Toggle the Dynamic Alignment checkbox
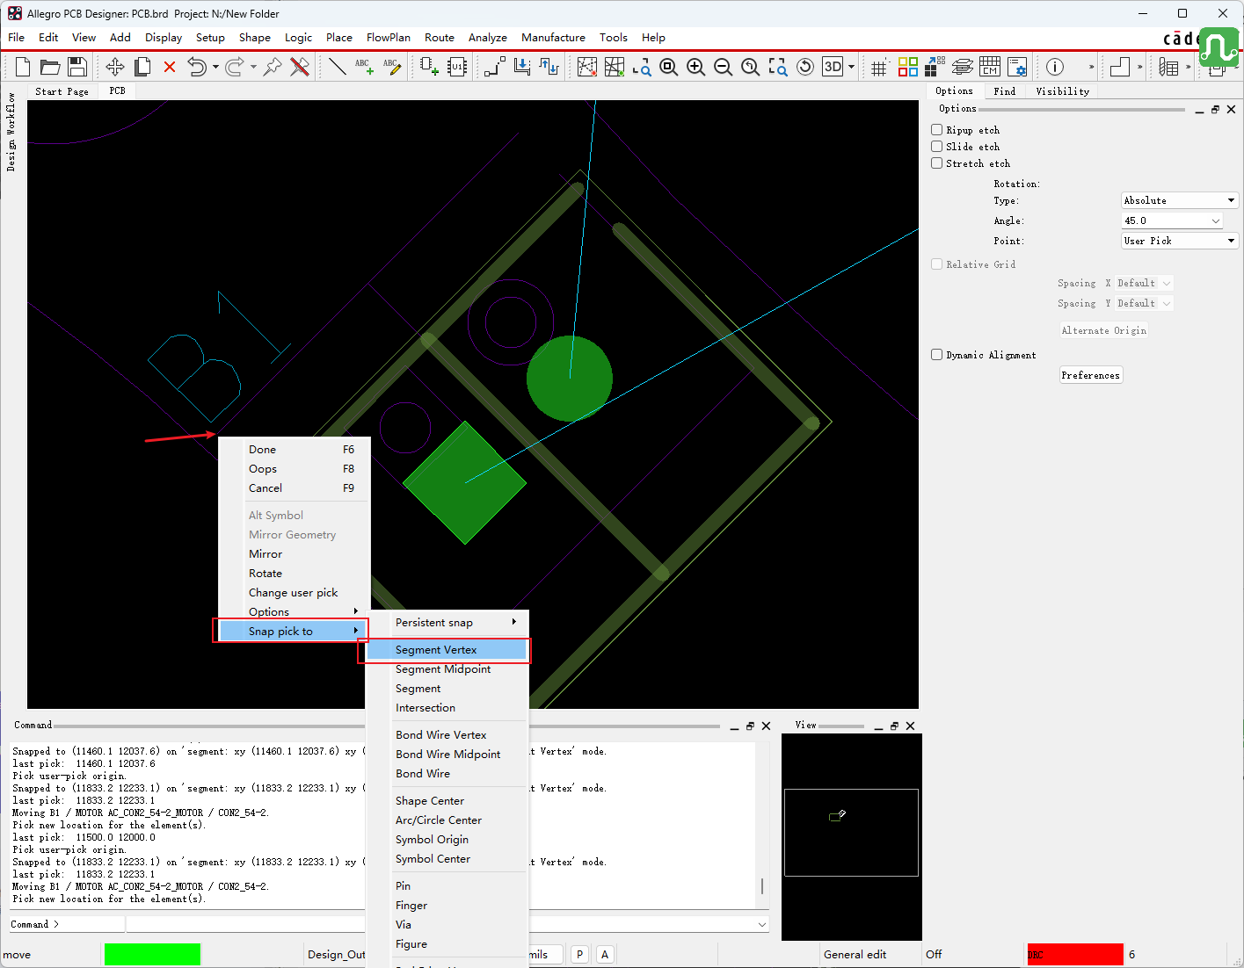The image size is (1244, 968). point(937,355)
